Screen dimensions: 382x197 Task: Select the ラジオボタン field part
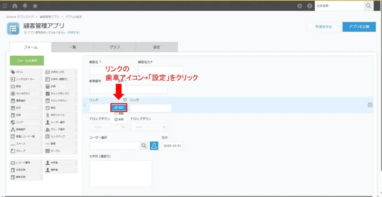26,93
